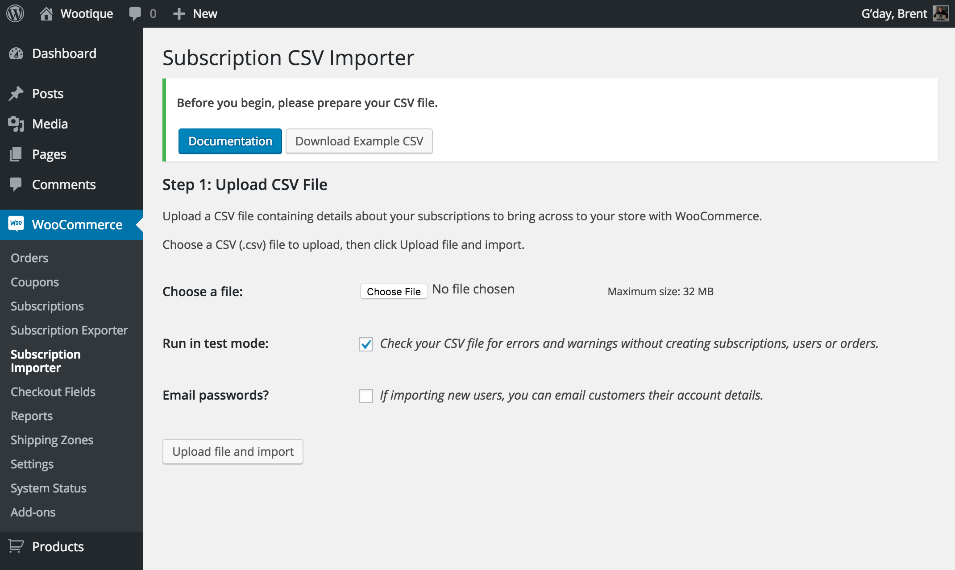Click the Wootique home icon
Screen dimensions: 955x570
(x=46, y=14)
